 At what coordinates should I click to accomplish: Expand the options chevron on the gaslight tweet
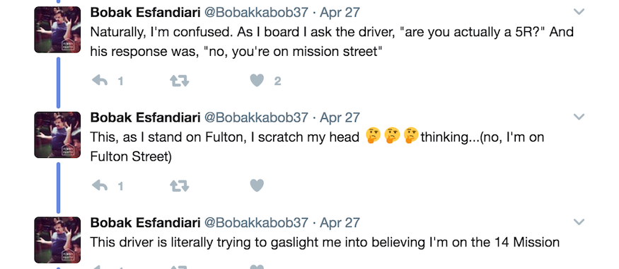pyautogui.click(x=579, y=222)
